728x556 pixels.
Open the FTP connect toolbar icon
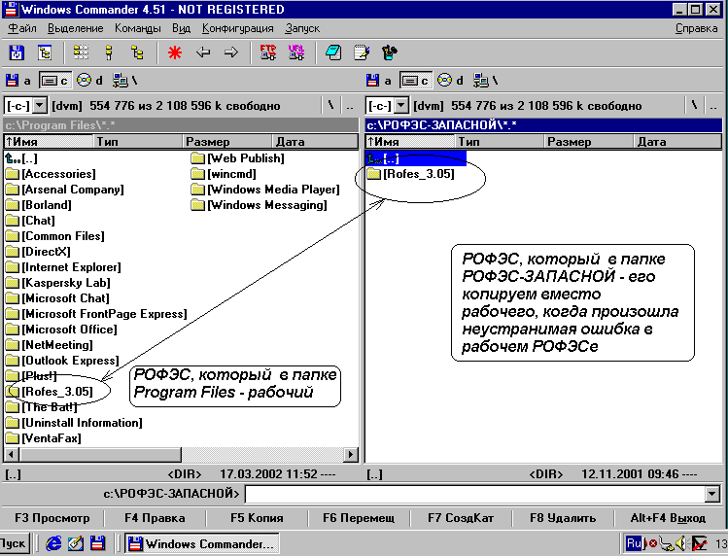pyautogui.click(x=268, y=52)
